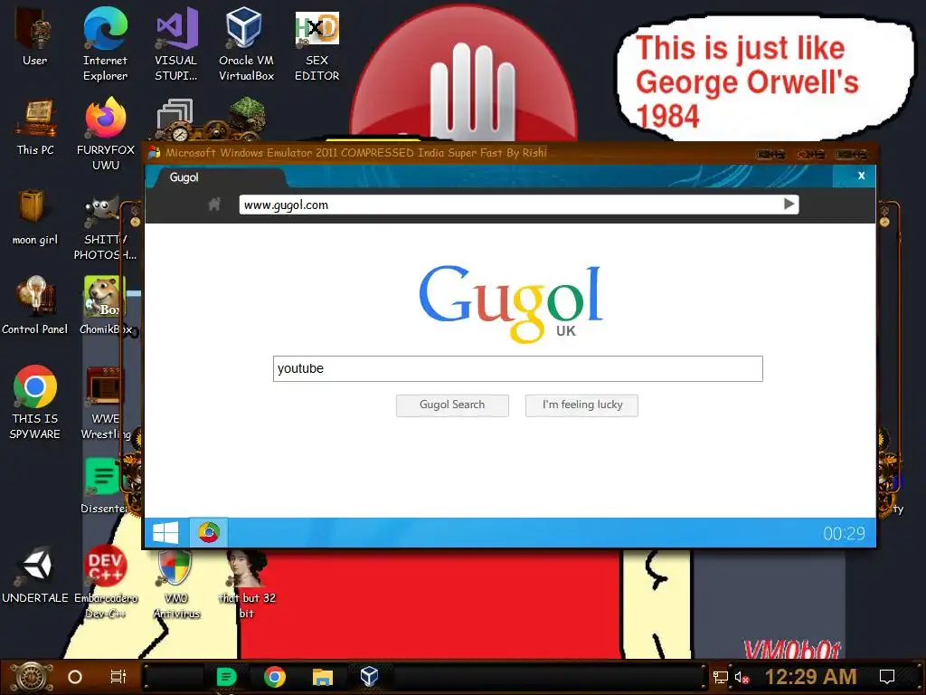Open the Control Panel desktop icon

35,306
